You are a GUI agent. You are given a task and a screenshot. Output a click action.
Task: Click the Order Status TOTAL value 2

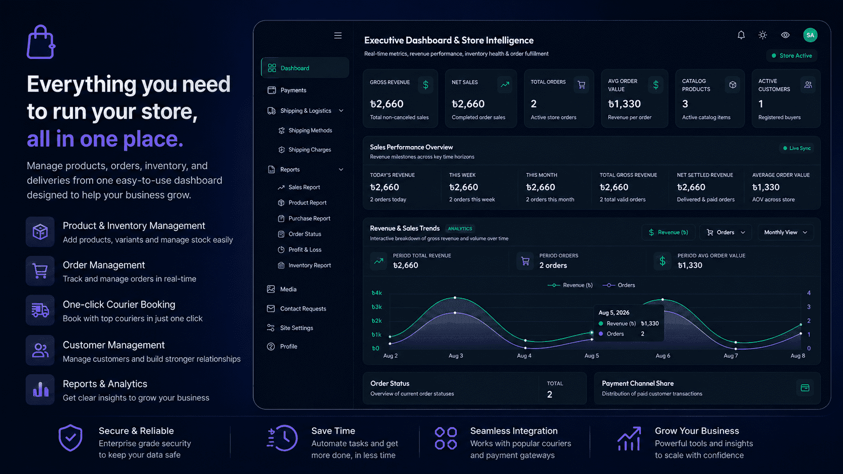(x=550, y=394)
